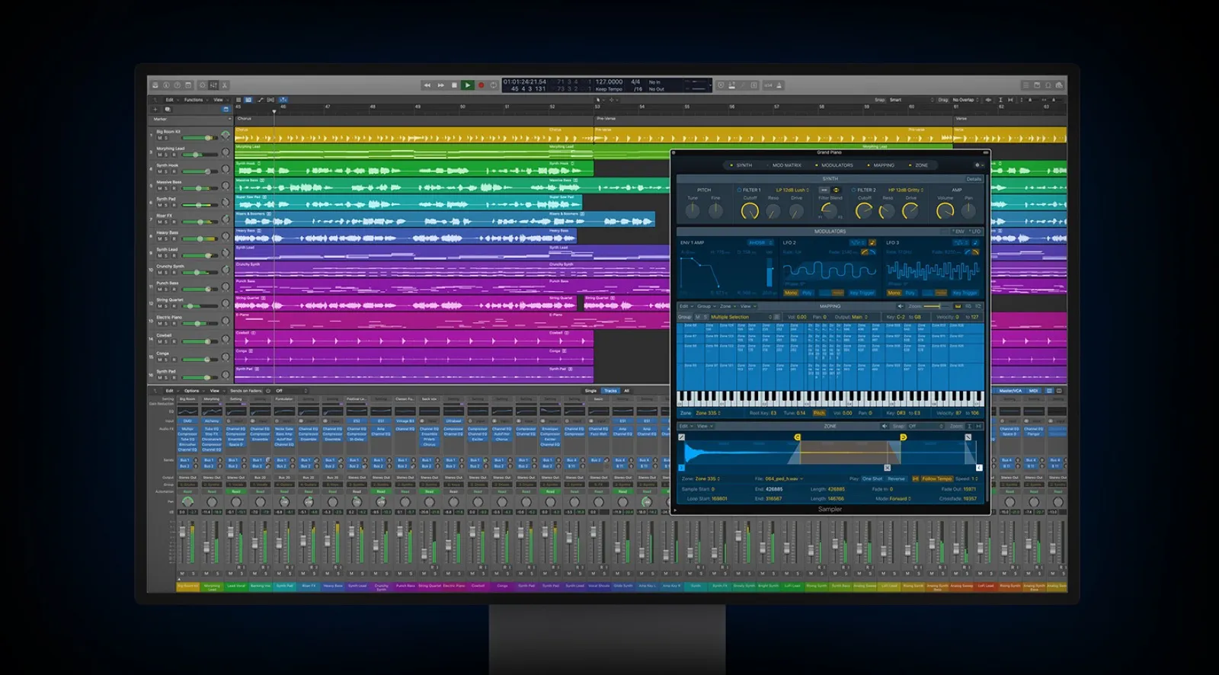Open the Snap mode dropdown showing Smart
The height and width of the screenshot is (675, 1219).
[911, 100]
